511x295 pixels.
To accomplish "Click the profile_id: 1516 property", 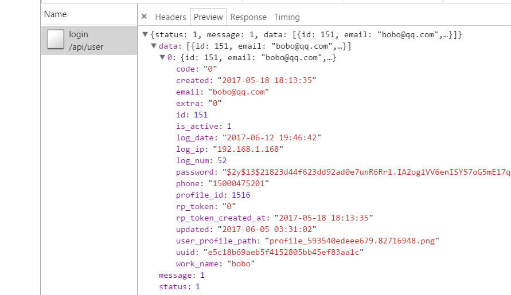I will point(213,195).
